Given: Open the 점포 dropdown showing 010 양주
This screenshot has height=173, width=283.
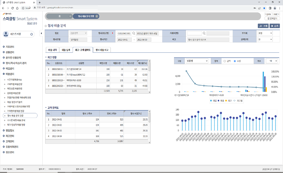Looking at the screenshot, I should click(x=78, y=33).
